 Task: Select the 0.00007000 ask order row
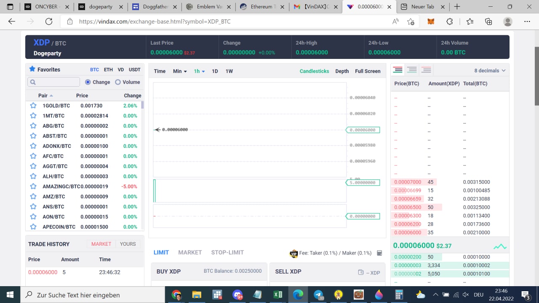coord(450,182)
